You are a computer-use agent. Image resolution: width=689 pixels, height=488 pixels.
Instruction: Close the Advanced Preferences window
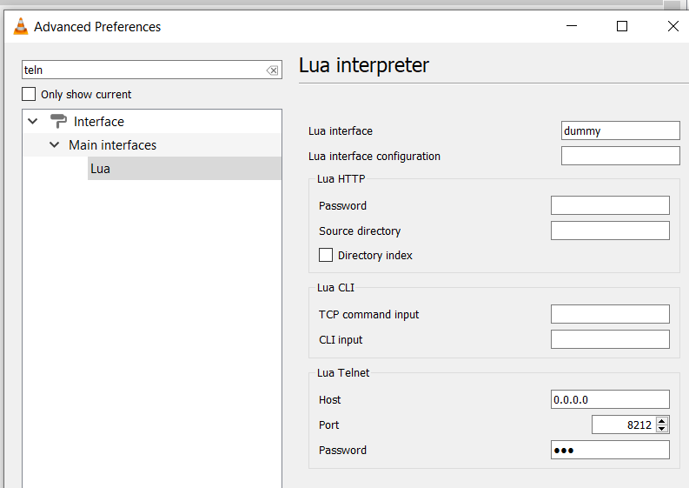(672, 26)
